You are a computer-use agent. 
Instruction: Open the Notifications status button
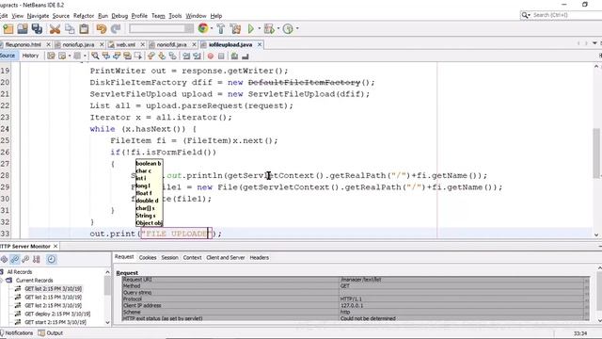coord(17,333)
